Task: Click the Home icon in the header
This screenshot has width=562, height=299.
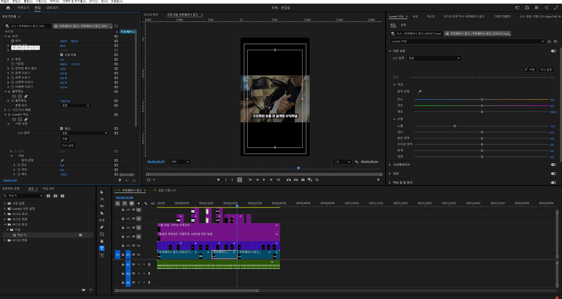Action: click(8, 8)
